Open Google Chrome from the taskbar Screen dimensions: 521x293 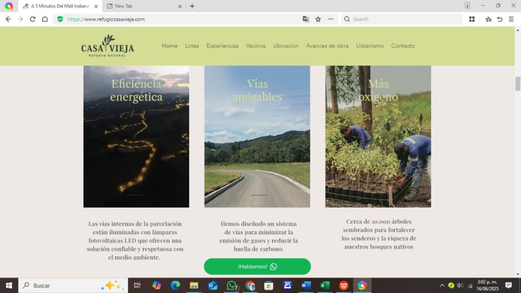pos(250,285)
